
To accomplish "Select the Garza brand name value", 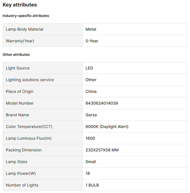I will 91,115.
